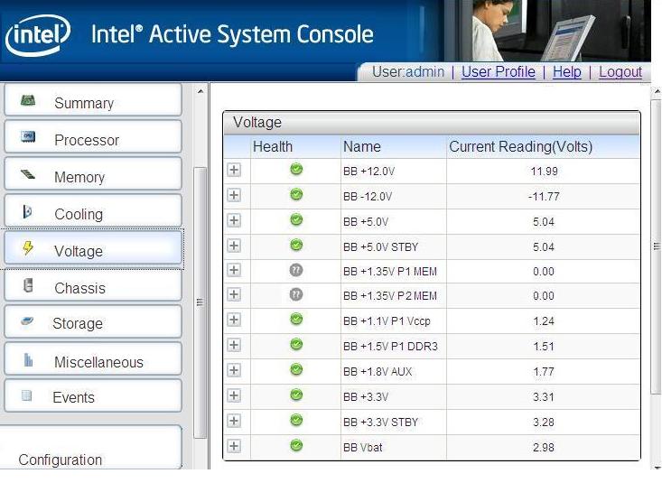Image resolution: width=662 pixels, height=483 pixels.
Task: Click unknown status icon for BB +1.35V P1 MEM
Action: [296, 270]
